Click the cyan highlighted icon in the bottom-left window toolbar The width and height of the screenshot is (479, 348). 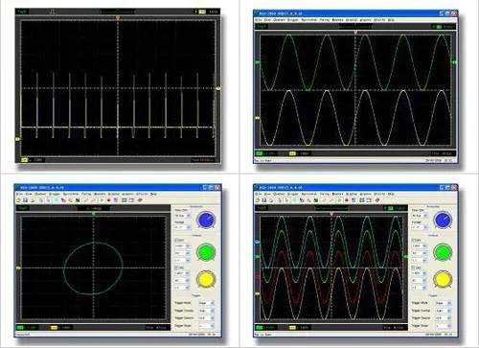pos(56,200)
